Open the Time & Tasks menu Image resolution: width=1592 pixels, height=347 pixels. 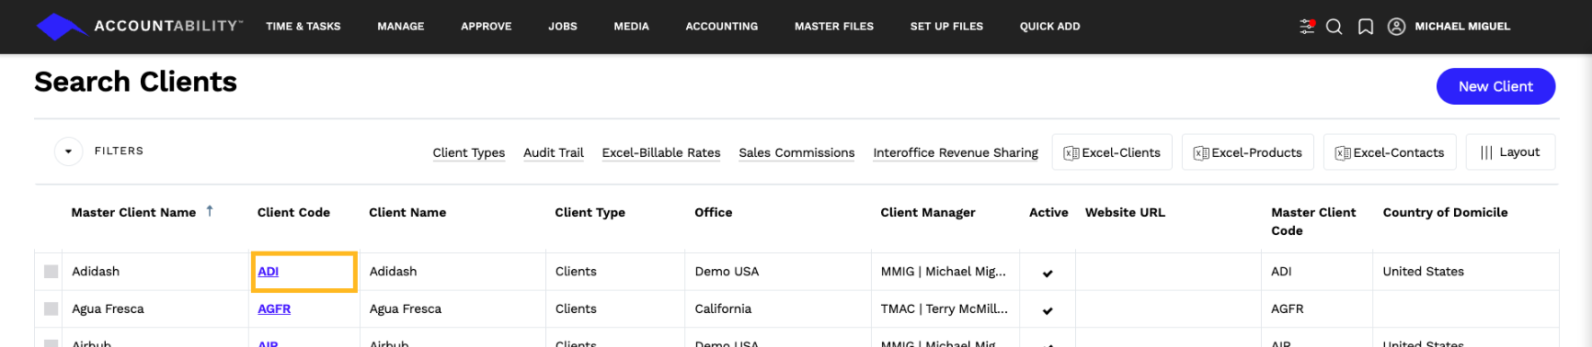pos(304,27)
